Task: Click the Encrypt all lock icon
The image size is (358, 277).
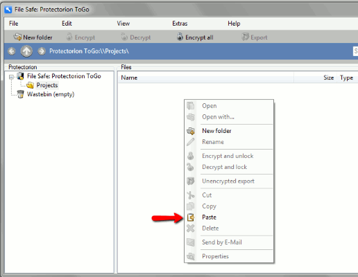Action: [180, 37]
